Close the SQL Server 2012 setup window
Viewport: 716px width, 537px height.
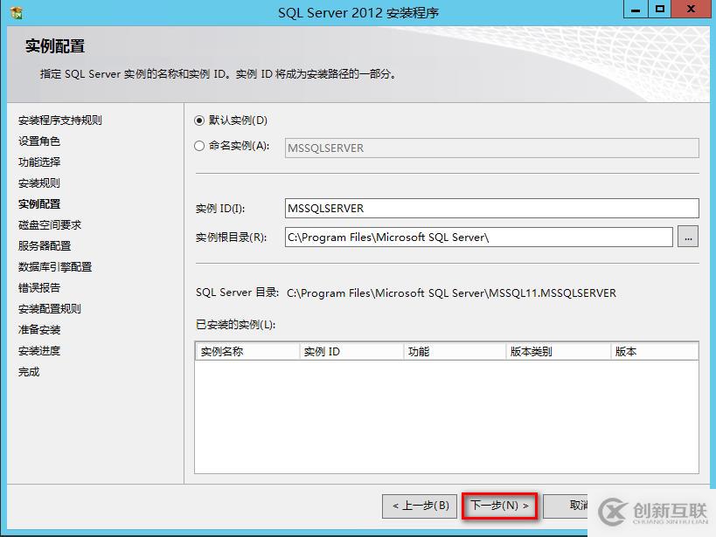[691, 9]
